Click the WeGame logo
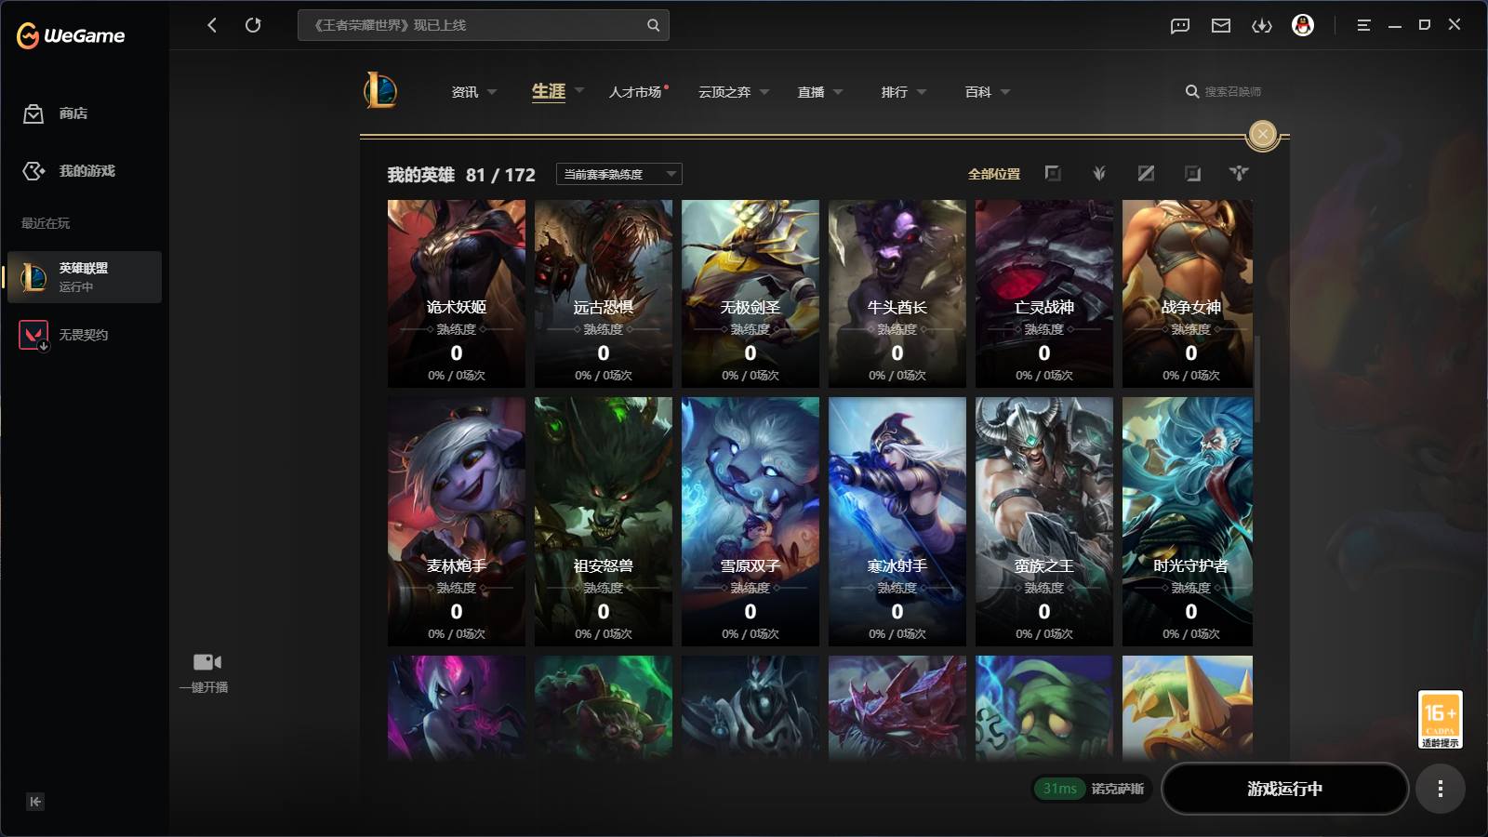This screenshot has height=837, width=1488. point(71,35)
